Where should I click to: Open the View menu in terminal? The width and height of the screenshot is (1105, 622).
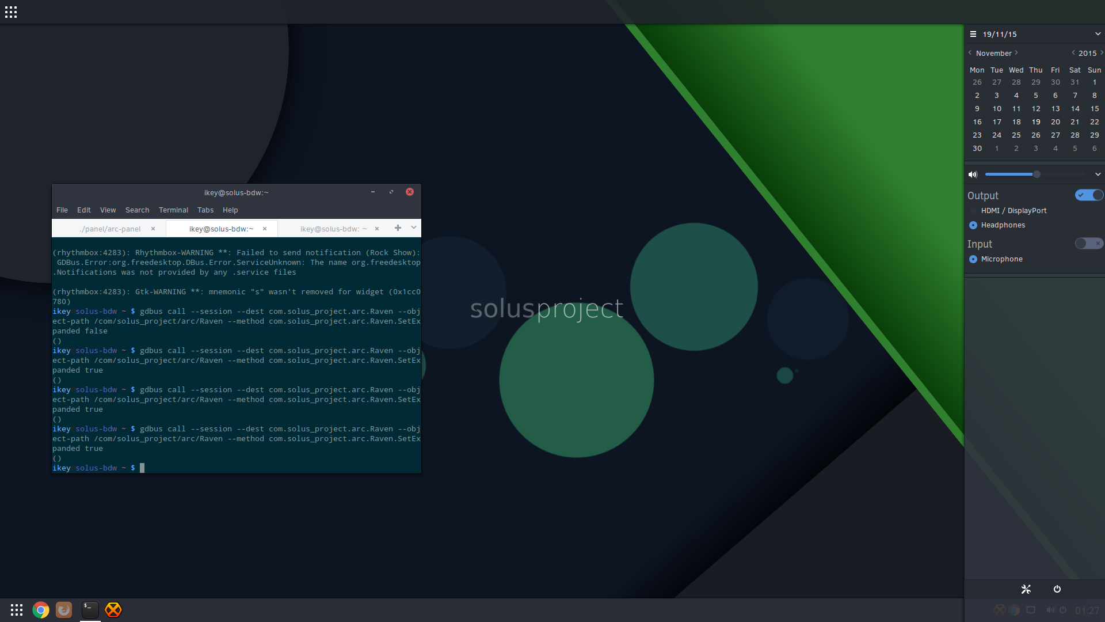click(x=108, y=210)
